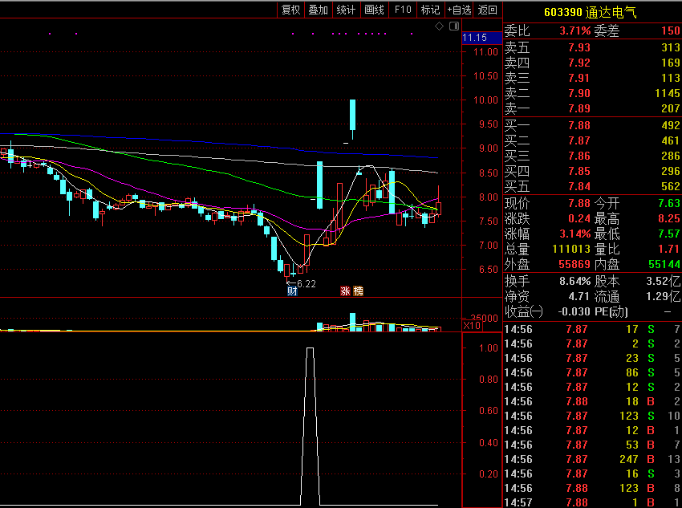
Task: Click the 最低 value 7.57
Action: (669, 234)
